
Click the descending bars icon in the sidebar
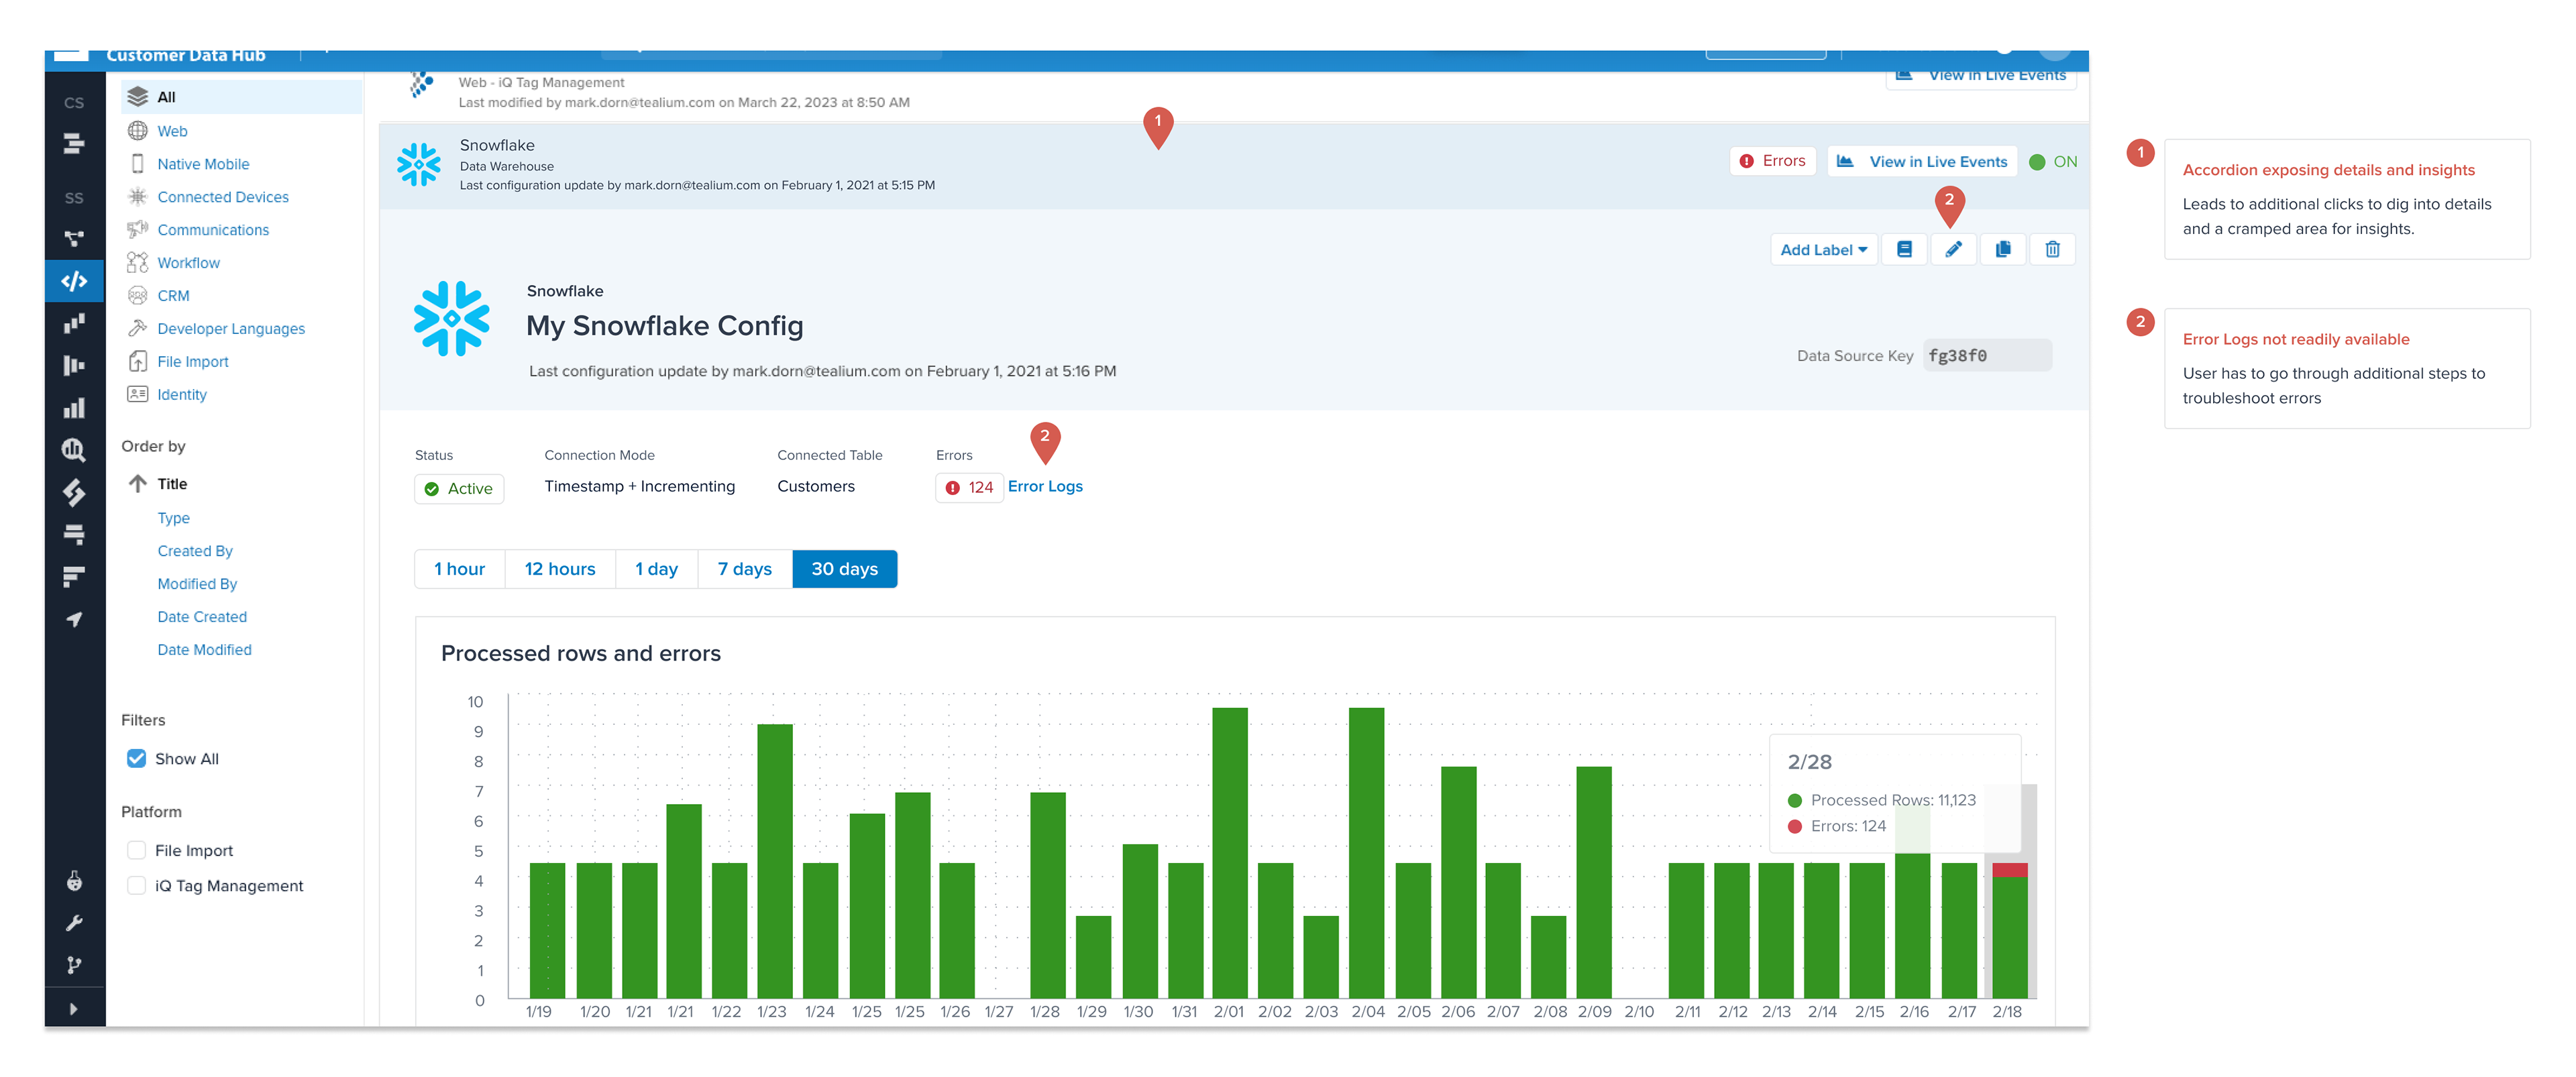coord(74,576)
